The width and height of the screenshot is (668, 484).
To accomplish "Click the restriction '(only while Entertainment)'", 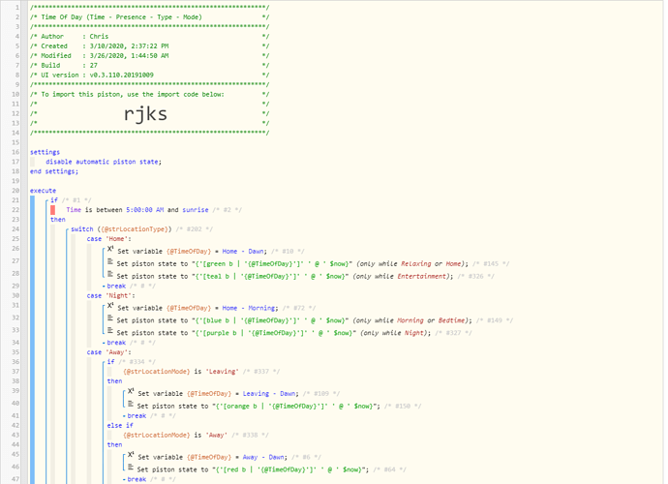I will 403,276.
